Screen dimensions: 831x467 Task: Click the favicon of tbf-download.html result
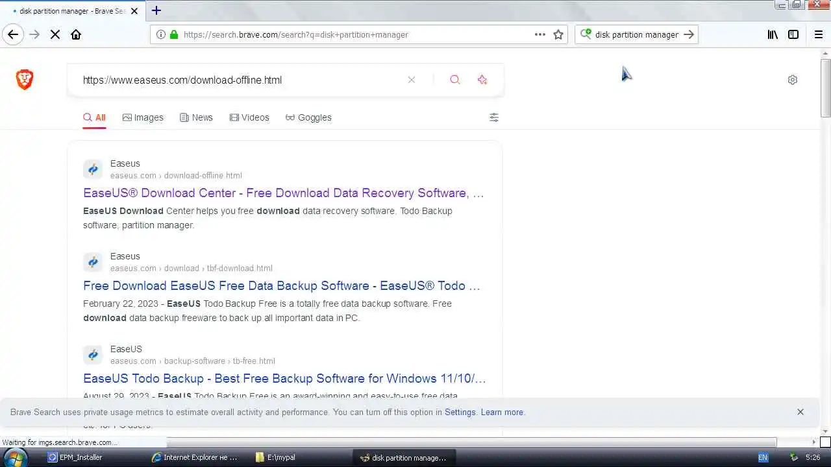pos(93,262)
